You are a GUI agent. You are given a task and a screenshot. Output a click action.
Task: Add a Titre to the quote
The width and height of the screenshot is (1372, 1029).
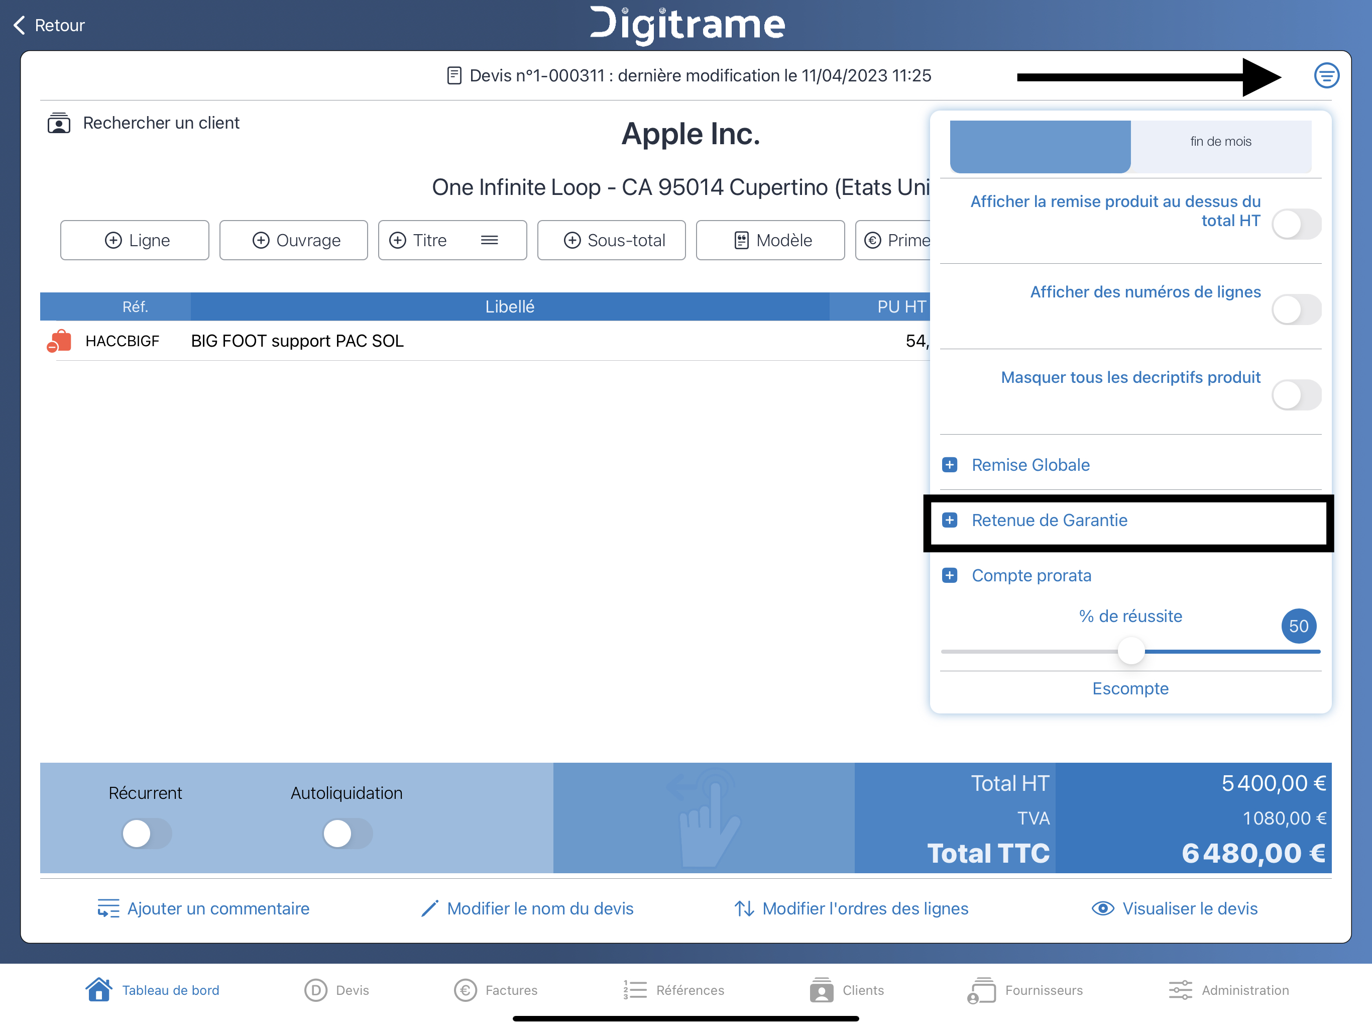coord(452,240)
